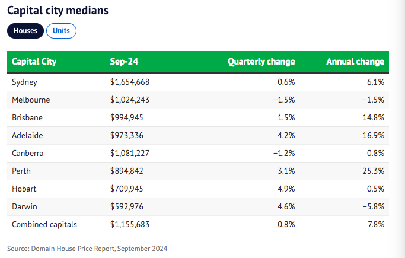This screenshot has height=258, width=405.
Task: Switch to the Units tab
Action: pyautogui.click(x=61, y=30)
